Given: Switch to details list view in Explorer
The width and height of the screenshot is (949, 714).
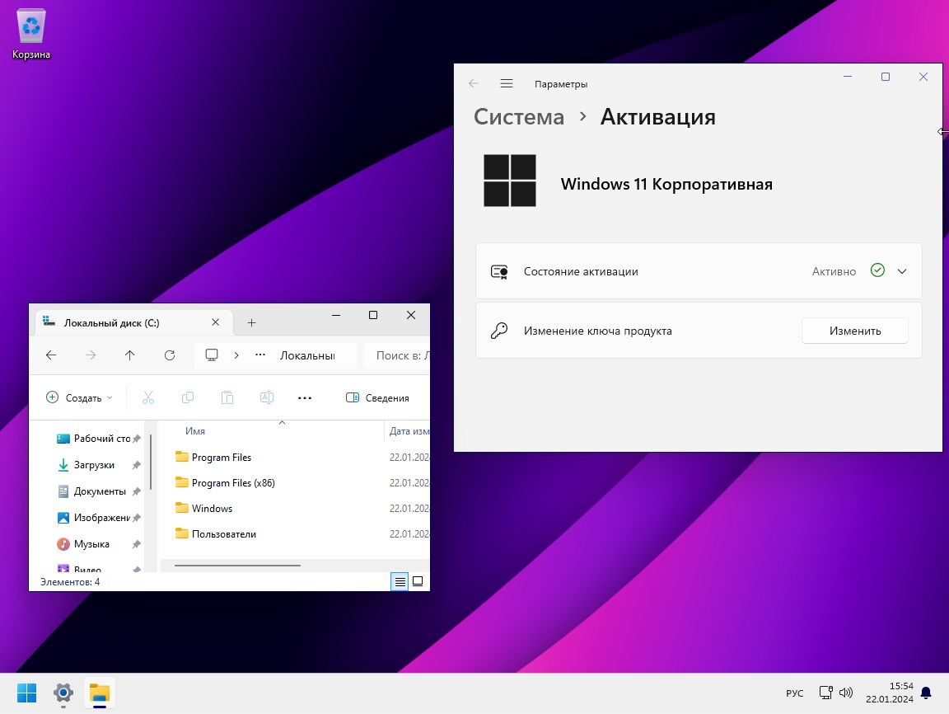Looking at the screenshot, I should pyautogui.click(x=400, y=581).
